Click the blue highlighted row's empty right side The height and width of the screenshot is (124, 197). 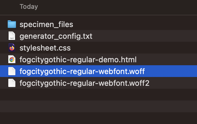tap(172, 71)
